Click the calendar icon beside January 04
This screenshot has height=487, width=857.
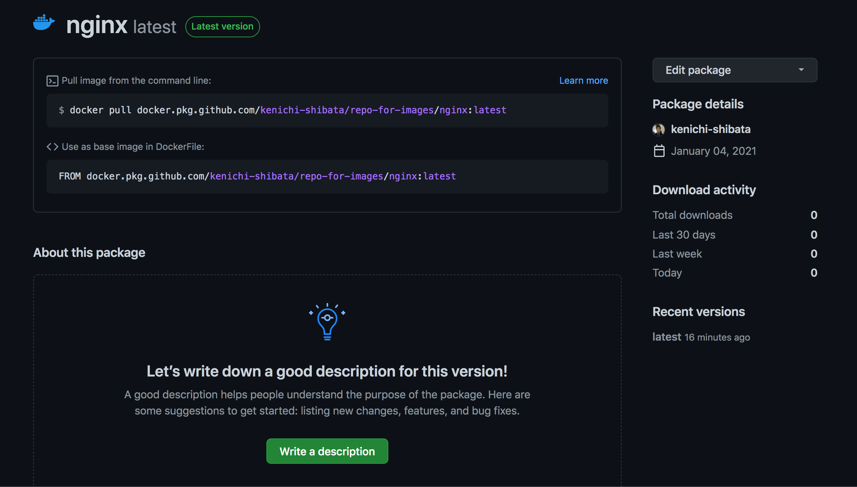(659, 151)
